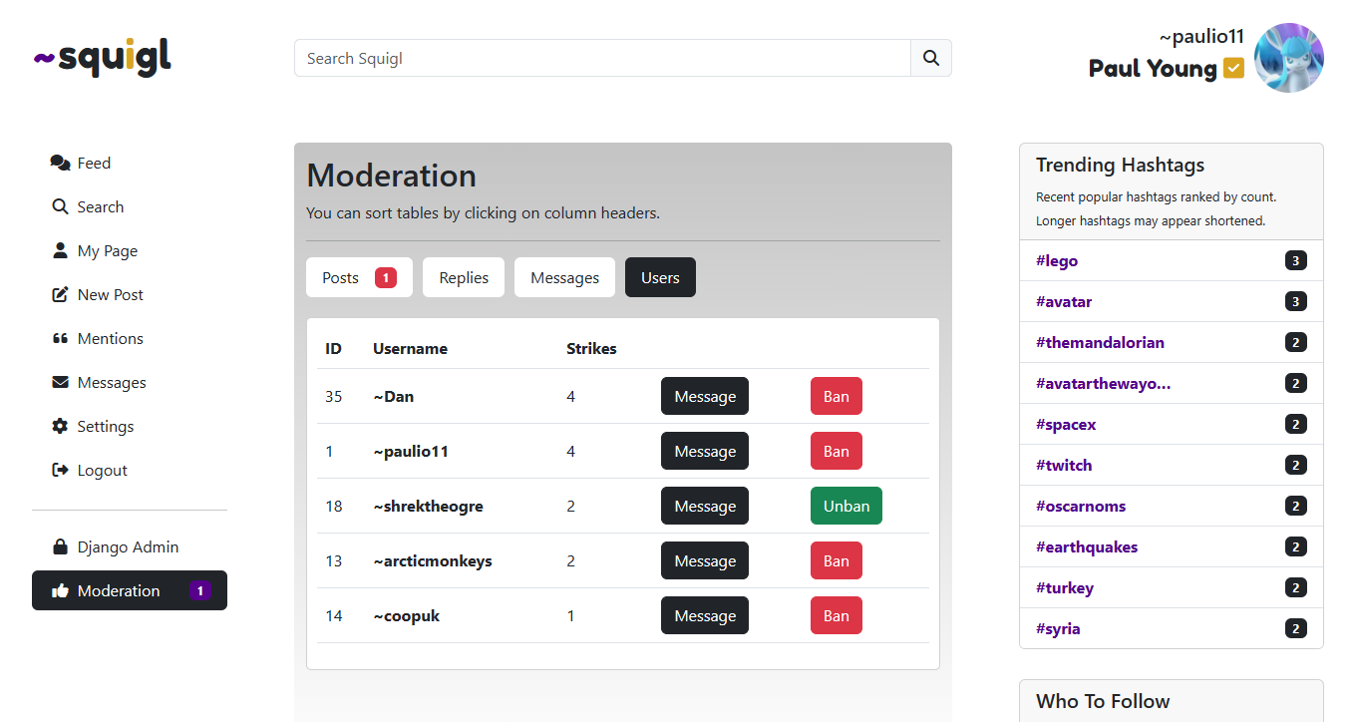Open the #themandalorian hashtag
This screenshot has height=722, width=1356.
click(1100, 342)
